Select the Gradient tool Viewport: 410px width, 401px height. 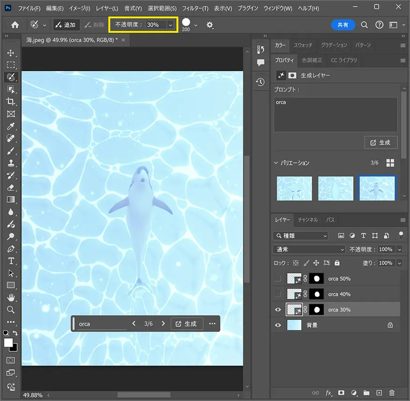click(x=11, y=200)
